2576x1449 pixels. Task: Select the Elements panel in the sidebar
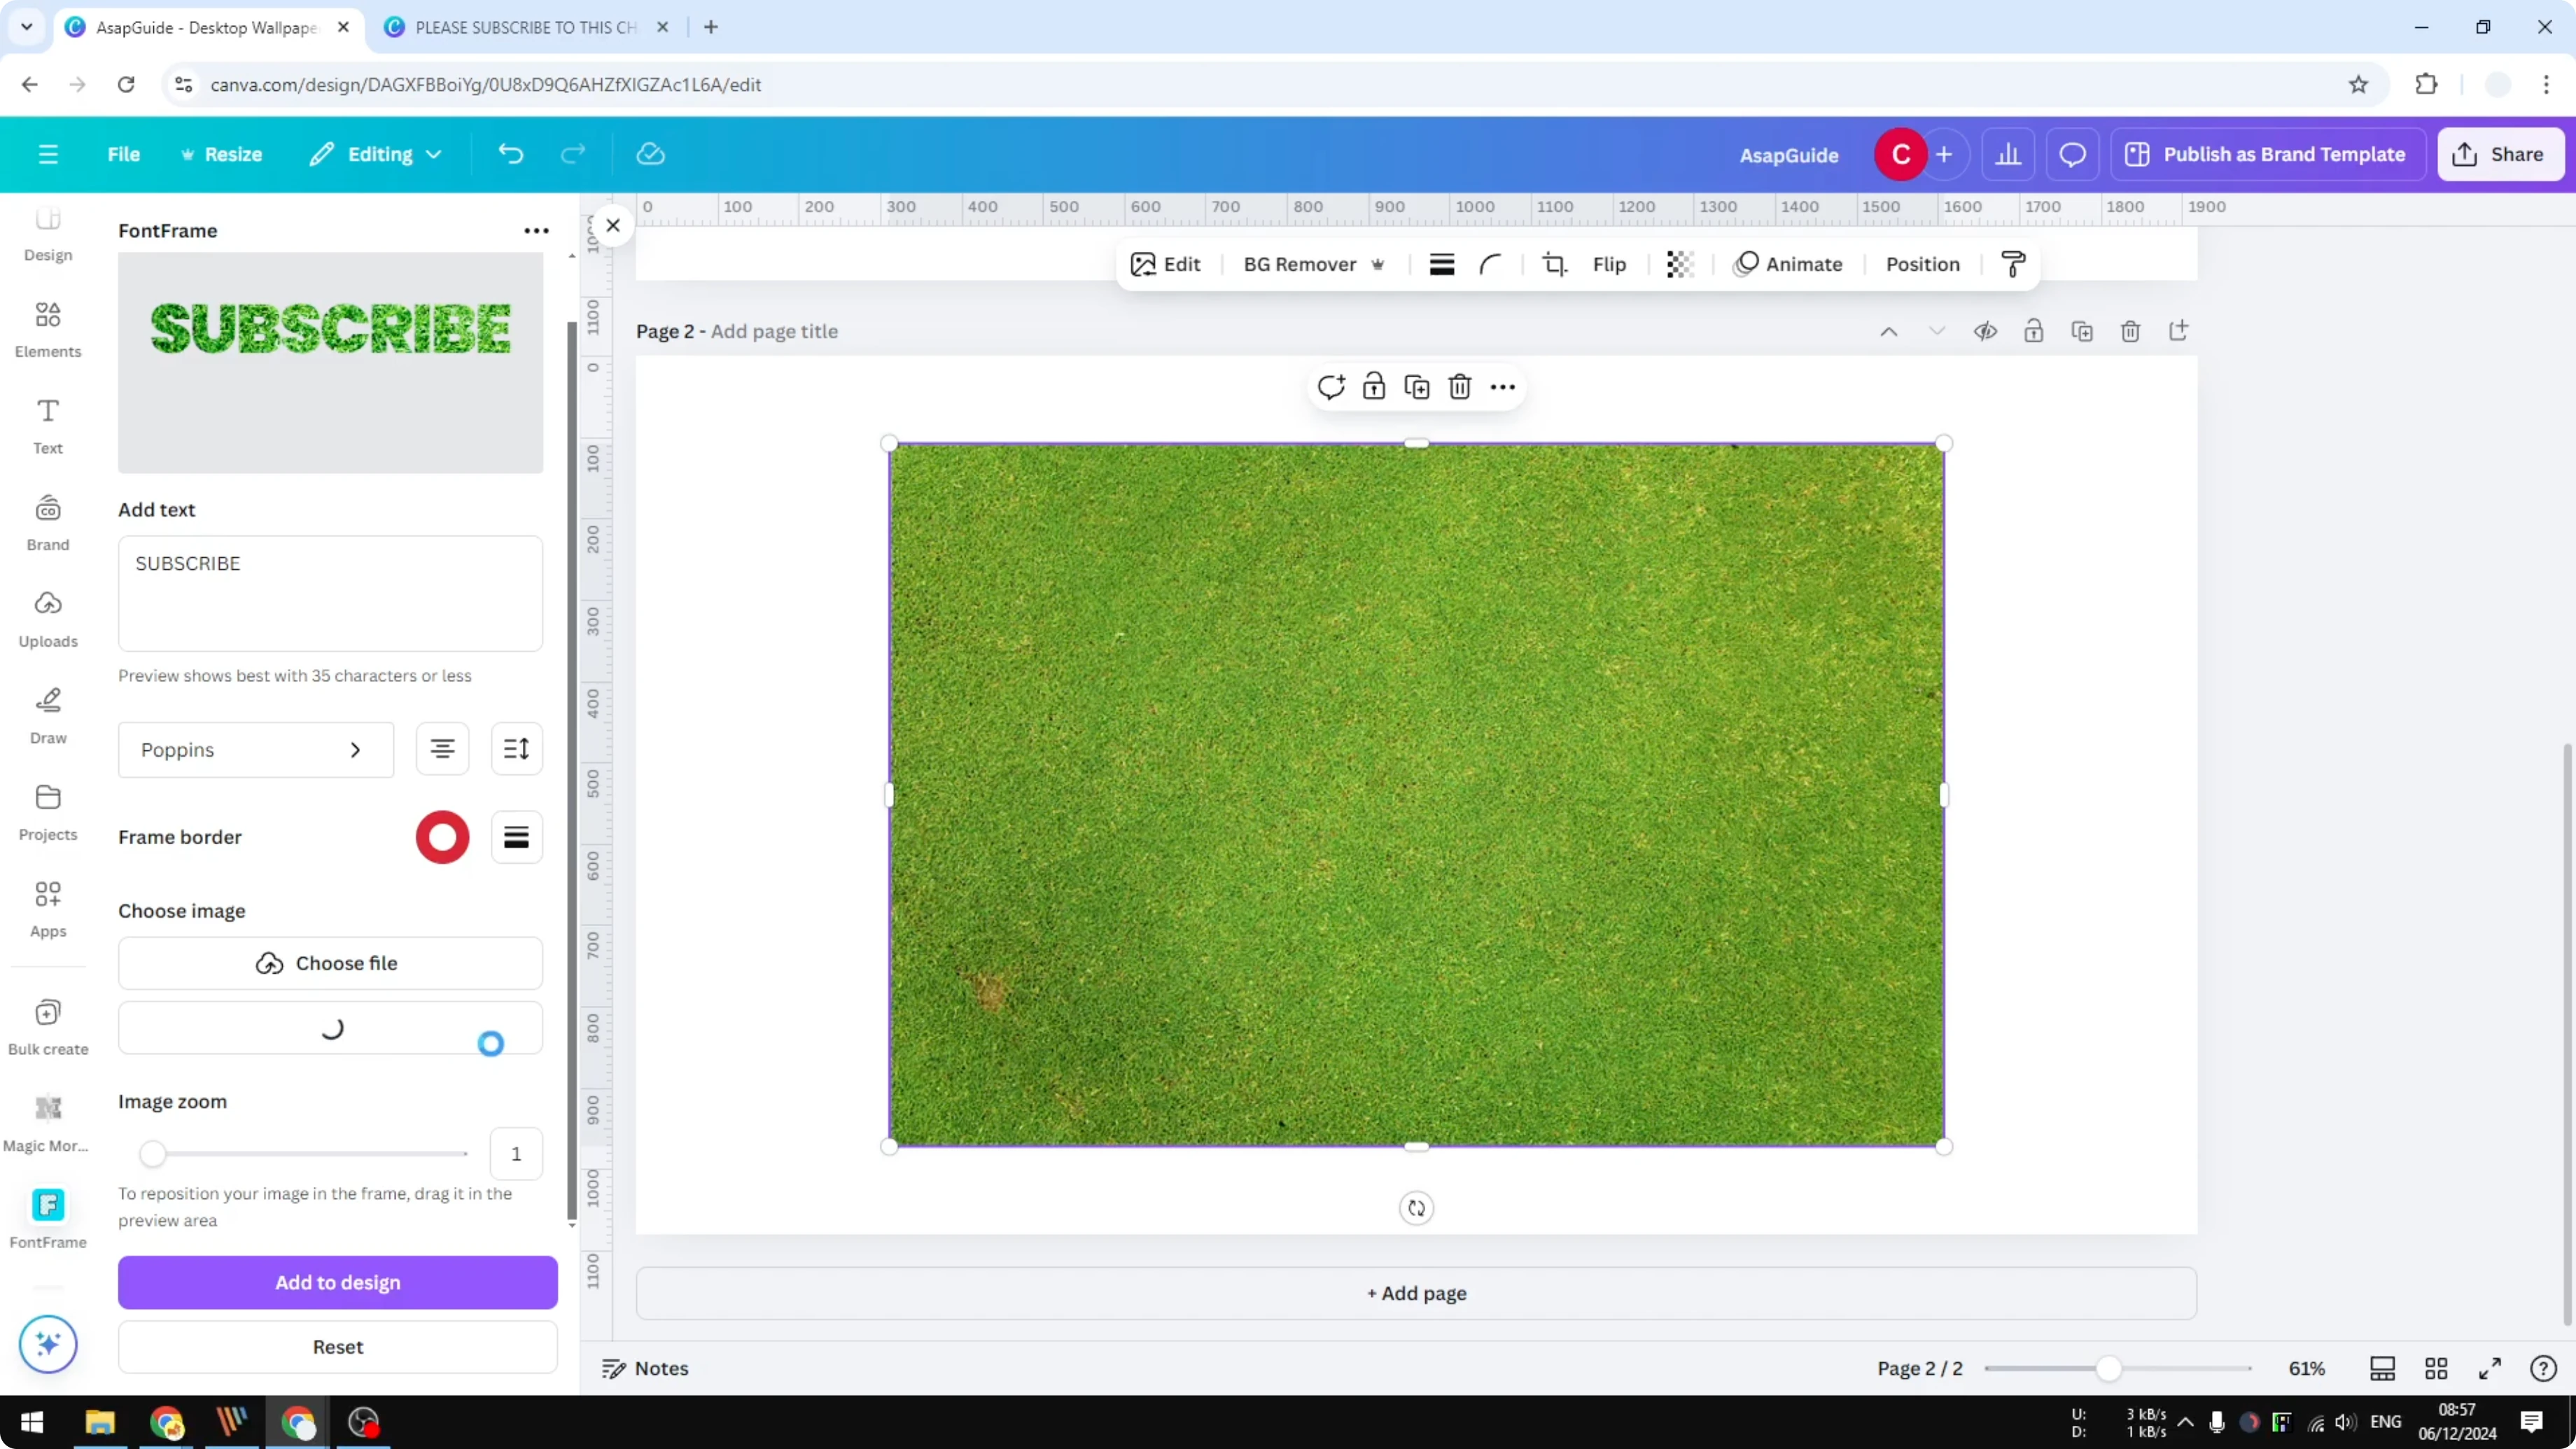pos(47,328)
